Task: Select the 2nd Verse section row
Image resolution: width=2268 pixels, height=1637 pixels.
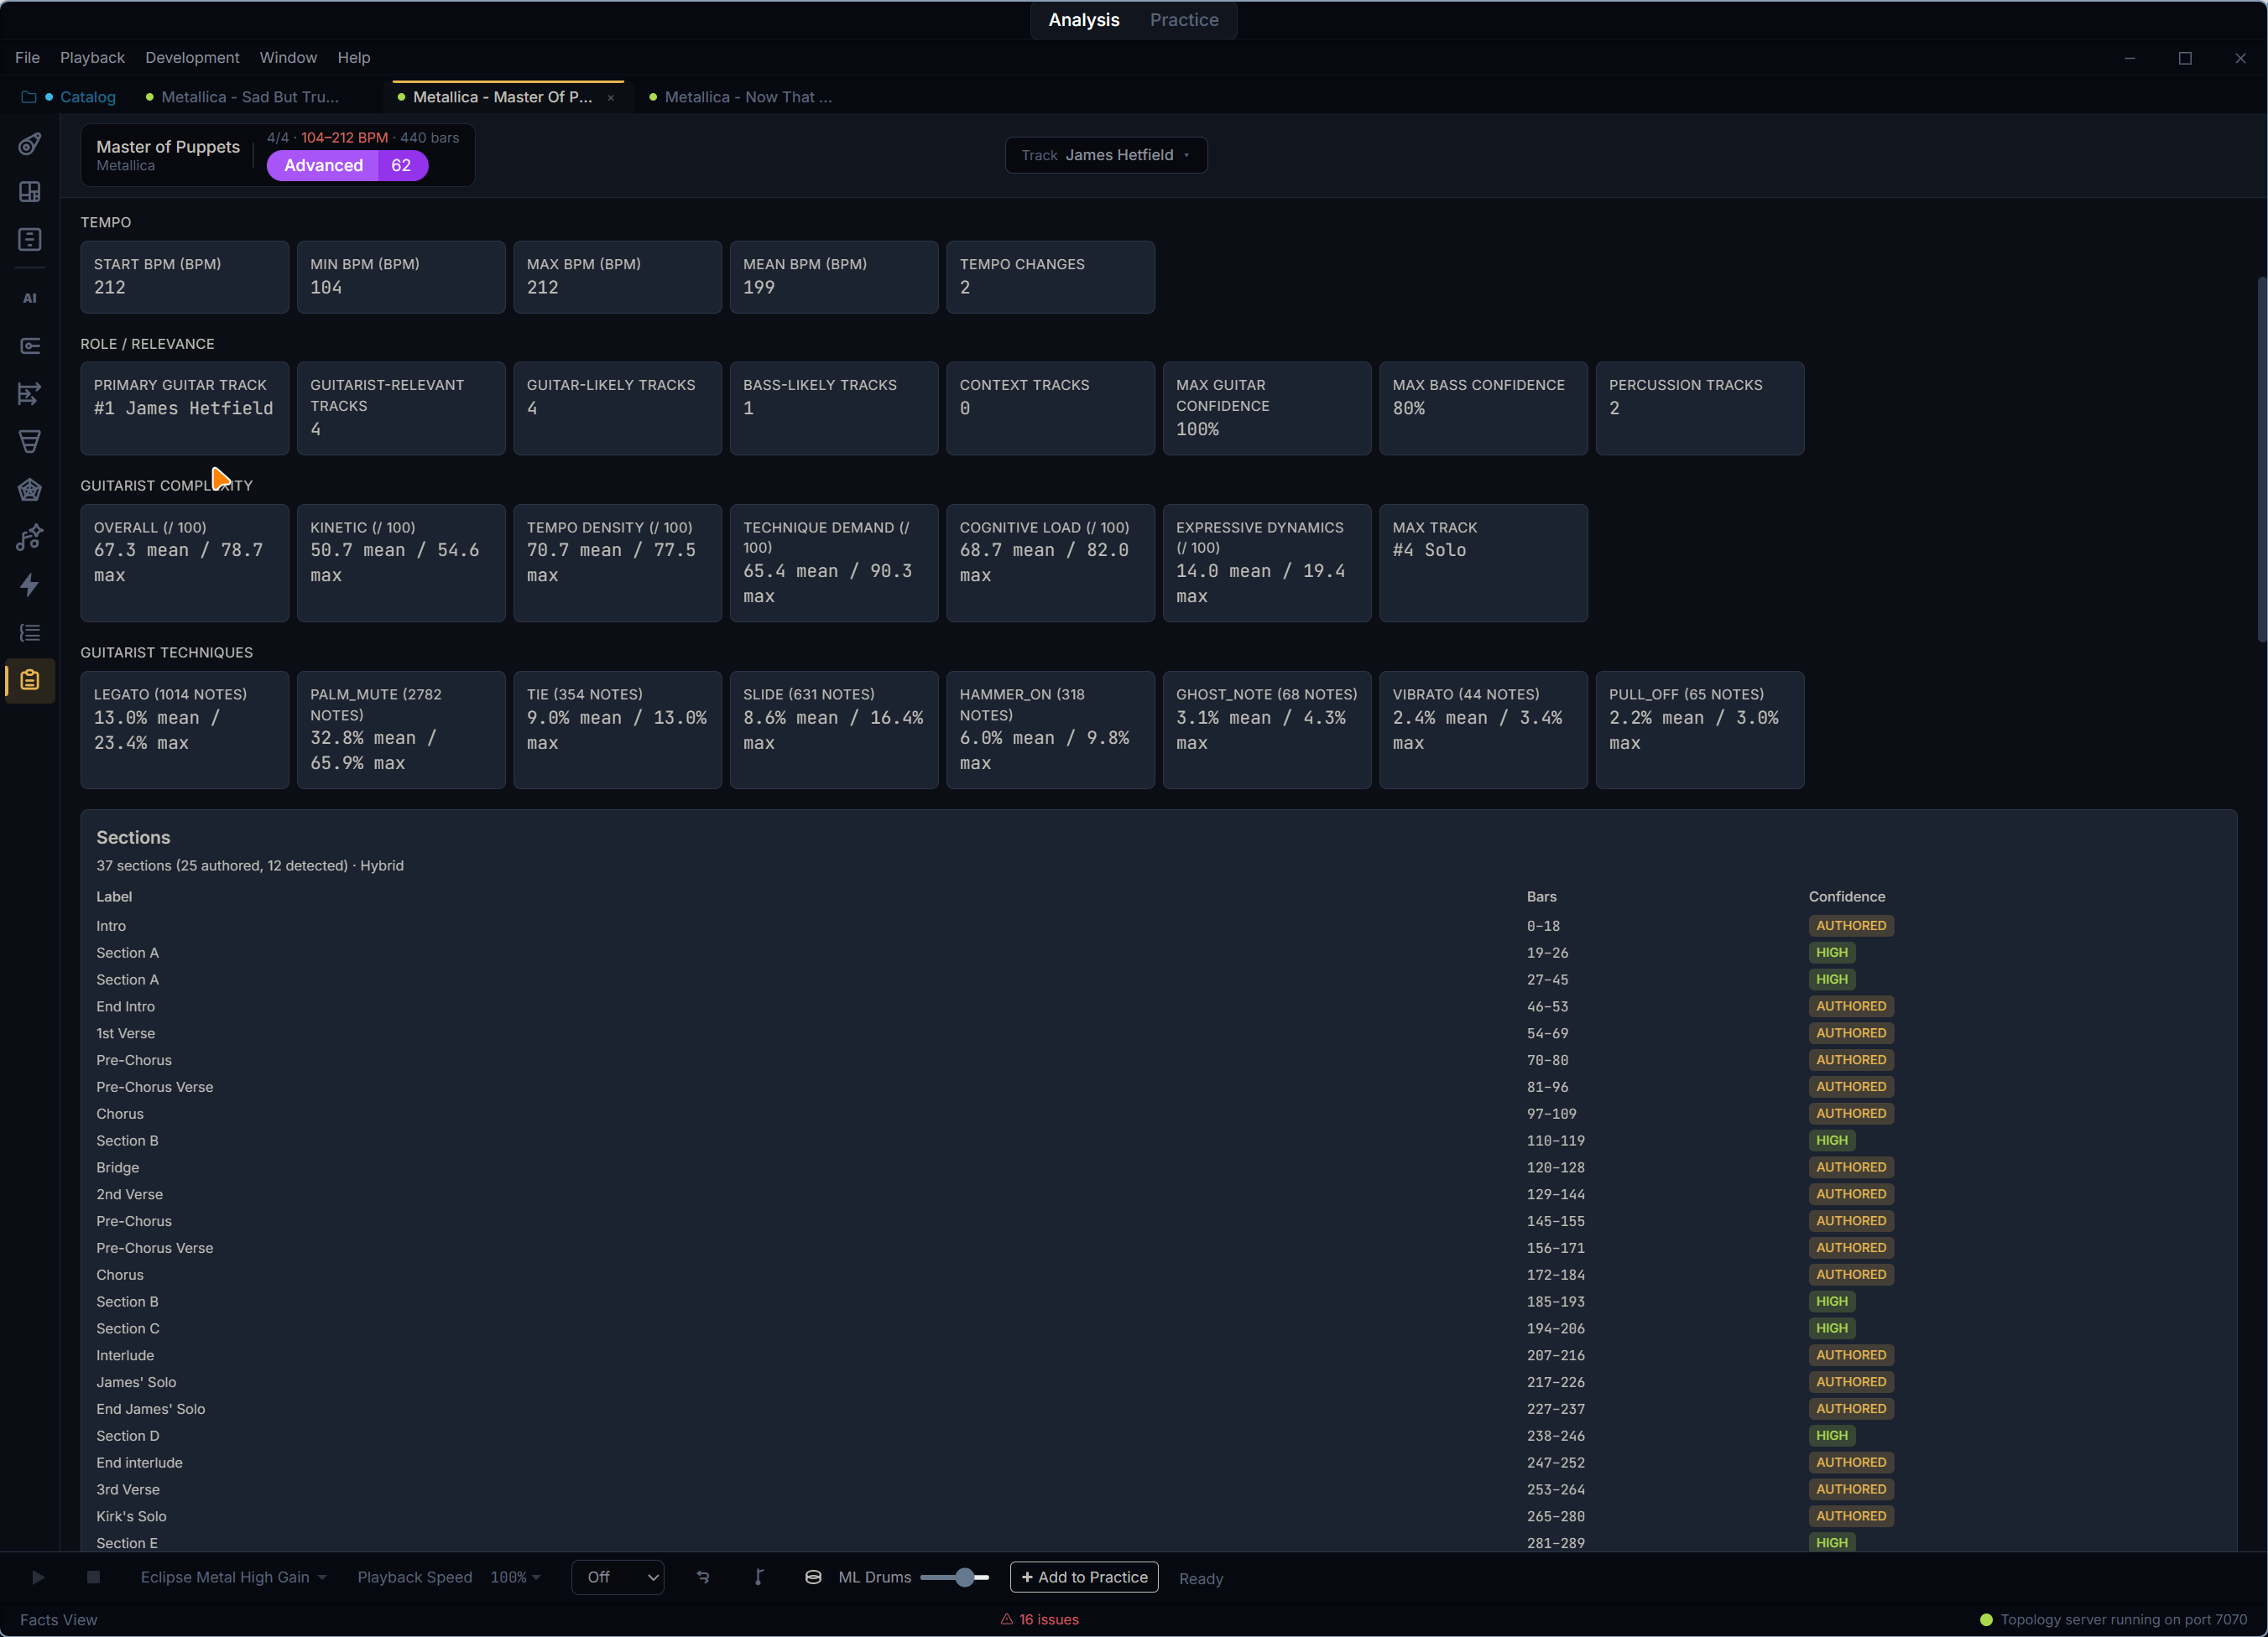Action: pos(1158,1194)
